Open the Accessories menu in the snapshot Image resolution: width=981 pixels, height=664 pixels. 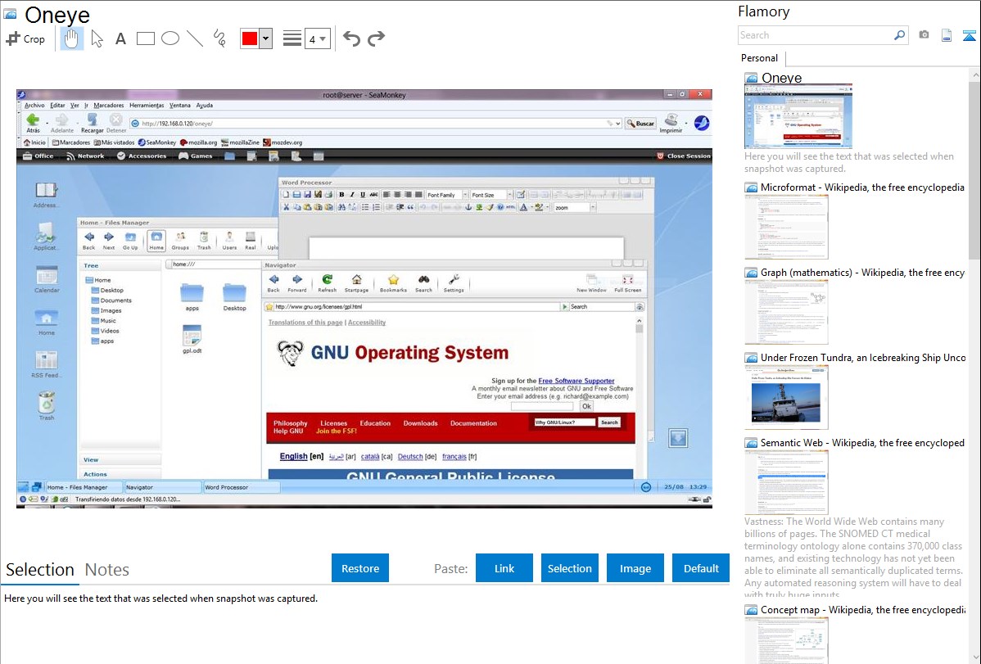tap(142, 156)
